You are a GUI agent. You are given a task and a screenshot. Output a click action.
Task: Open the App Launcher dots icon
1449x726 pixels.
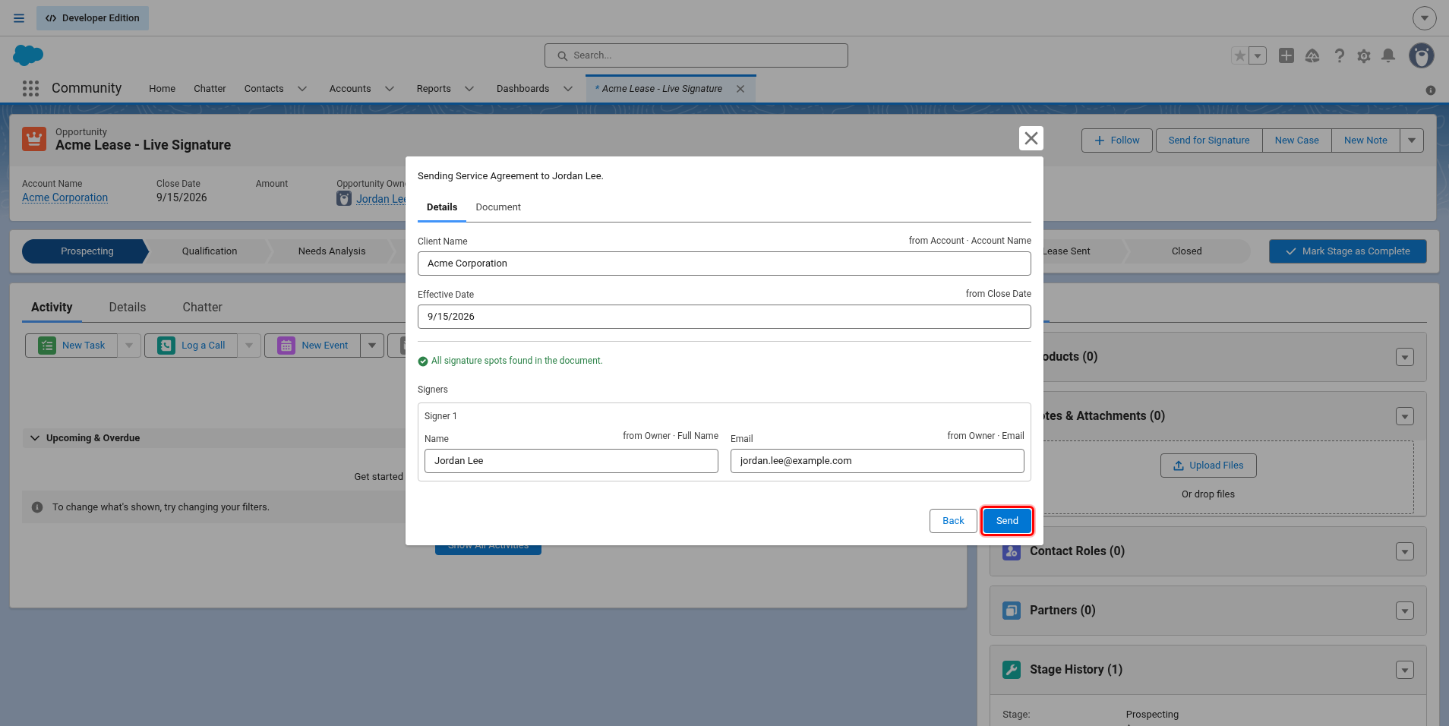click(x=30, y=89)
